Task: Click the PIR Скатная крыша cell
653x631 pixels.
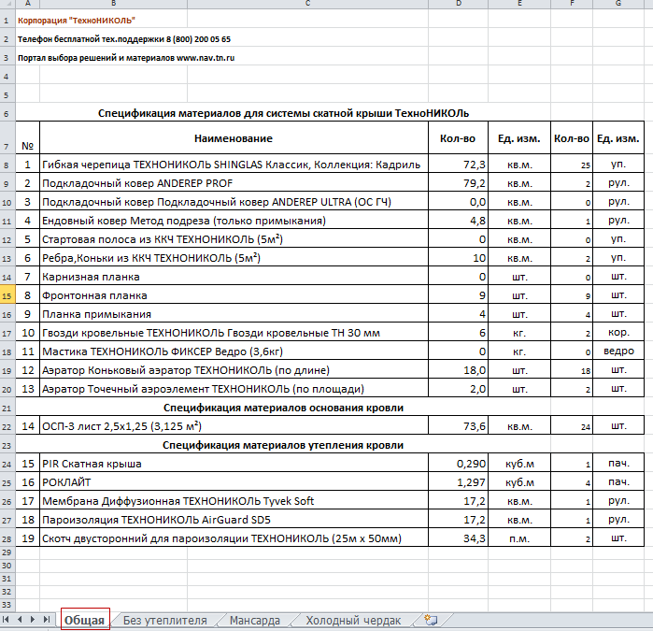Action: 234,464
